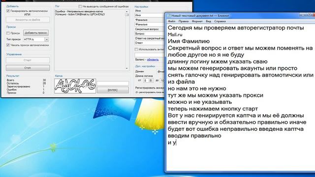Click the 'обновить' balance link

(x=153, y=59)
